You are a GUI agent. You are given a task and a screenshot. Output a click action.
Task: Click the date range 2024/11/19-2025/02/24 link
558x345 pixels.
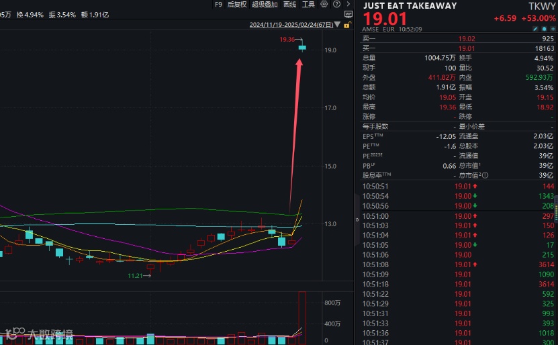(x=291, y=25)
